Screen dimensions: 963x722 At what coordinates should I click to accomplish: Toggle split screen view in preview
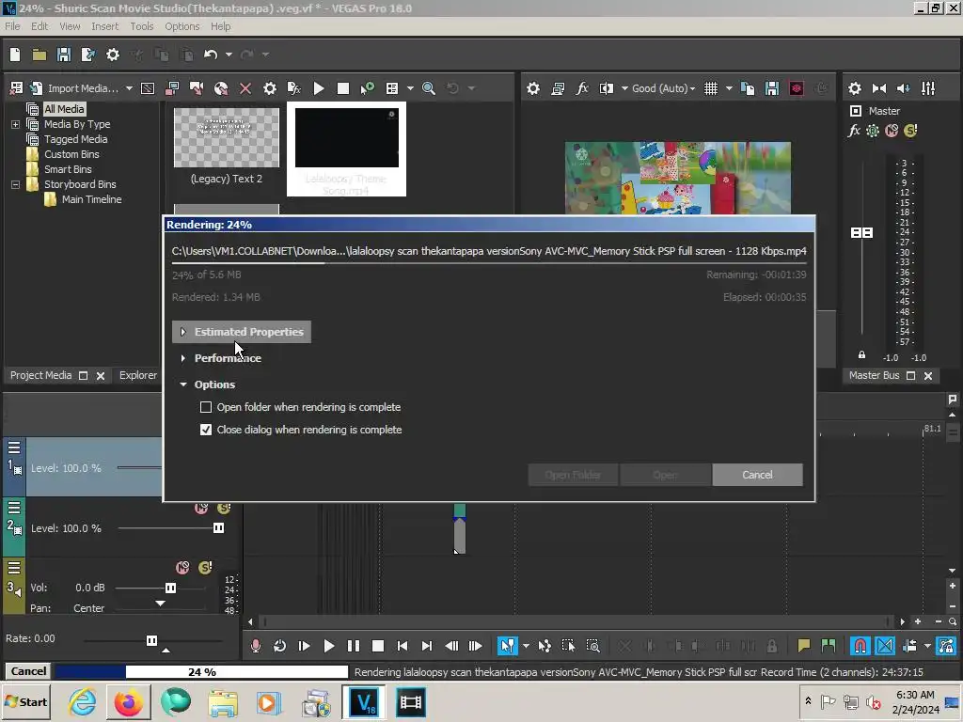coord(607,88)
